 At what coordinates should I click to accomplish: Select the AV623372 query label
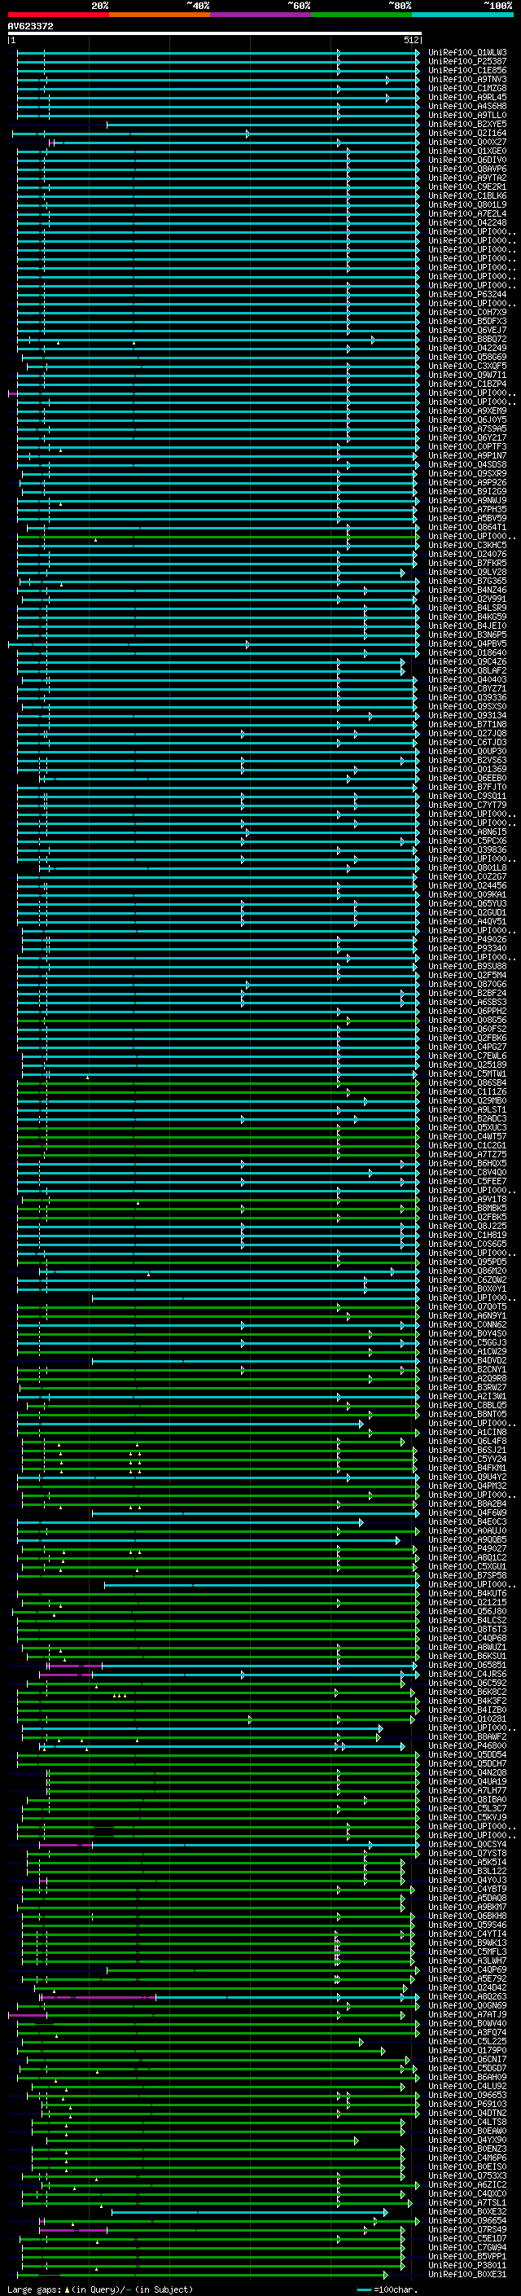(x=30, y=27)
